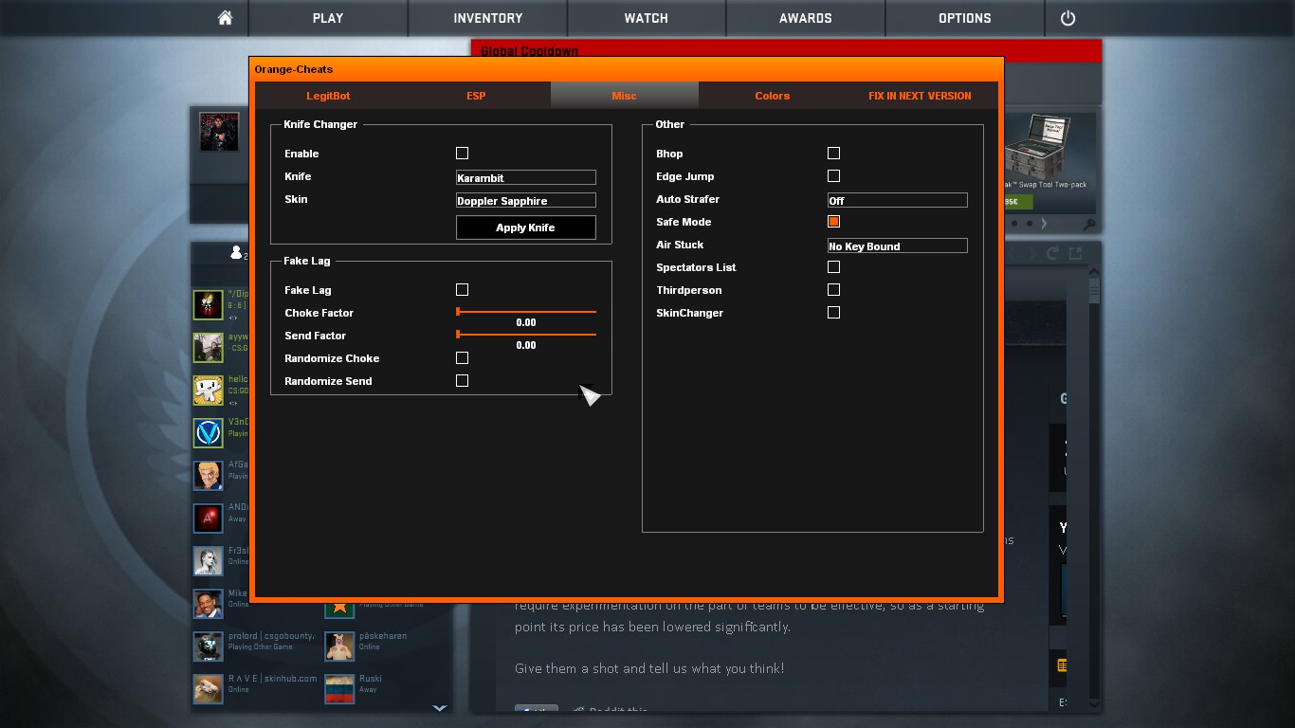Disable Safe Mode checkbox
This screenshot has width=1295, height=728.
click(833, 221)
